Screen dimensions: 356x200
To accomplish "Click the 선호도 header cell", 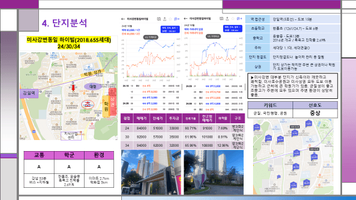I will coord(315,105).
